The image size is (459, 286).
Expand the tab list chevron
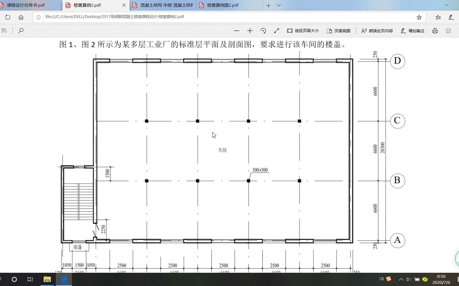pyautogui.click(x=279, y=5)
